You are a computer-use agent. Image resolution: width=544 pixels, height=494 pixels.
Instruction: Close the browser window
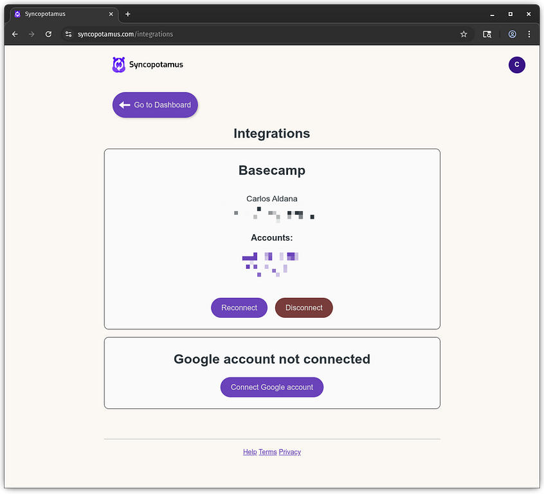(529, 14)
